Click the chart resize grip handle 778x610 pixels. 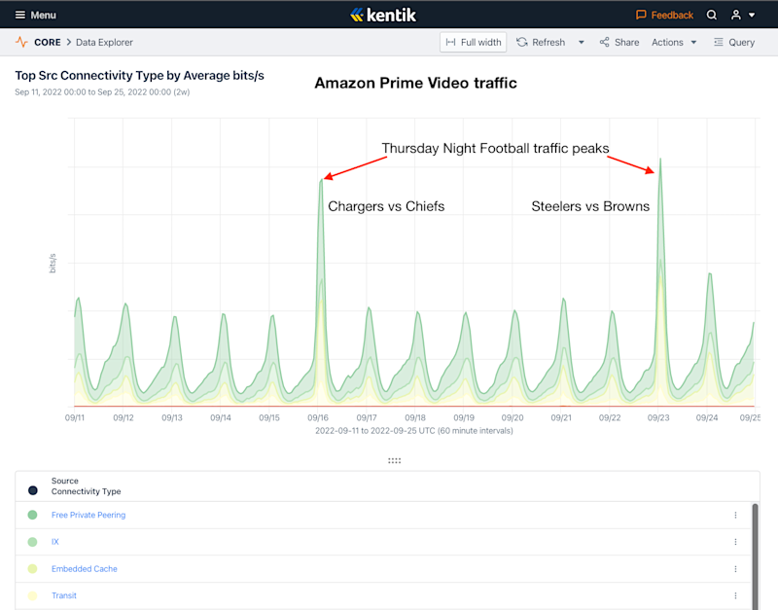pos(395,460)
